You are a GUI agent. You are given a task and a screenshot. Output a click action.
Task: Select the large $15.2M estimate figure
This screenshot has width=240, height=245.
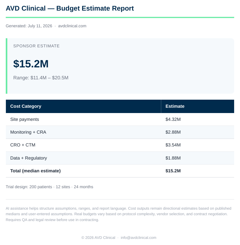coord(31,64)
